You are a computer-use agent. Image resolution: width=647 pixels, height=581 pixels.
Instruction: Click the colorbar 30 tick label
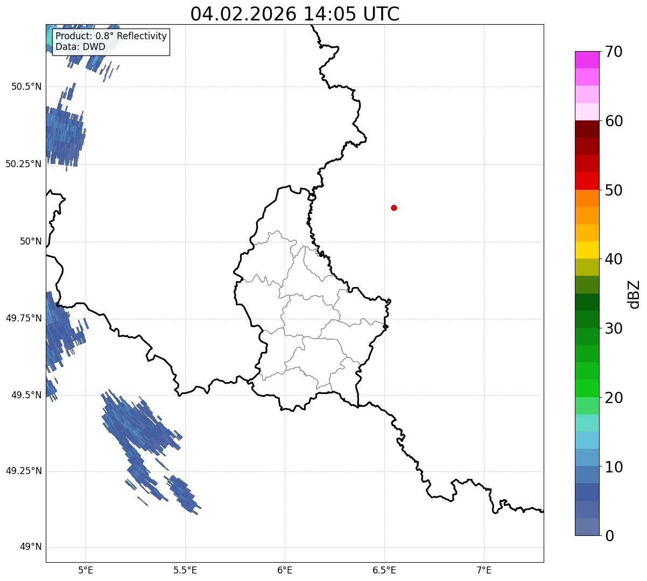[614, 328]
